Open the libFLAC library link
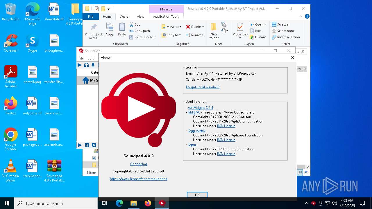372x209 pixels. tap(194, 112)
